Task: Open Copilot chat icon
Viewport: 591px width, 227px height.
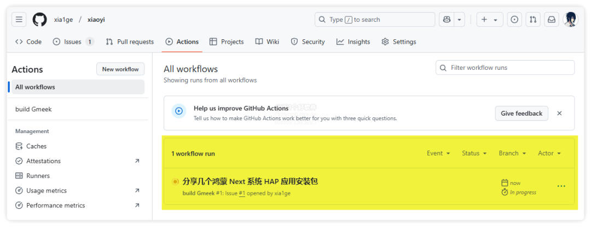Action: tap(447, 20)
